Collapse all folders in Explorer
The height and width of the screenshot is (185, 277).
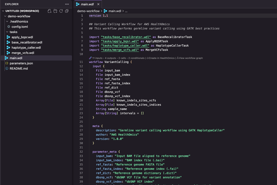coord(67,11)
